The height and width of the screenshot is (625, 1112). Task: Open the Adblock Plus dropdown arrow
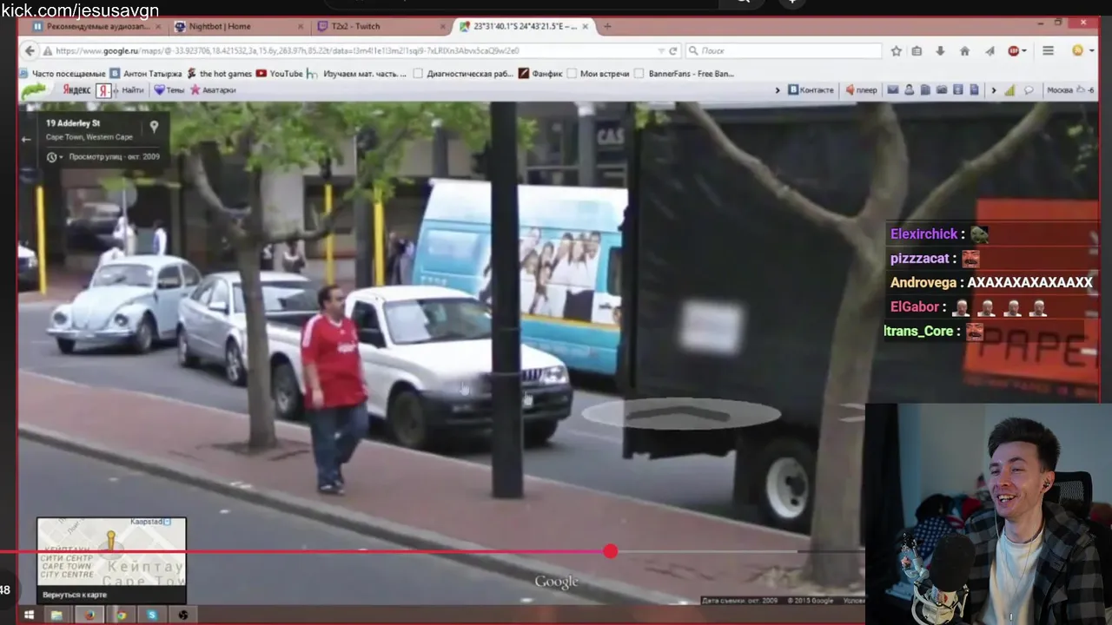pos(1024,51)
